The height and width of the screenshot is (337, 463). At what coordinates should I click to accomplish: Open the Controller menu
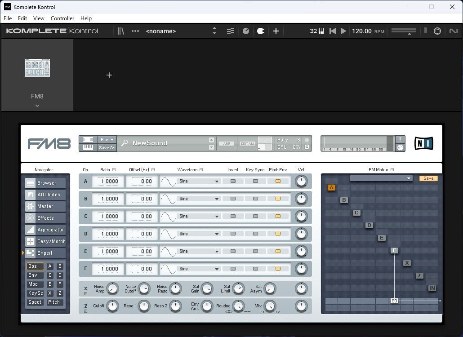[62, 18]
